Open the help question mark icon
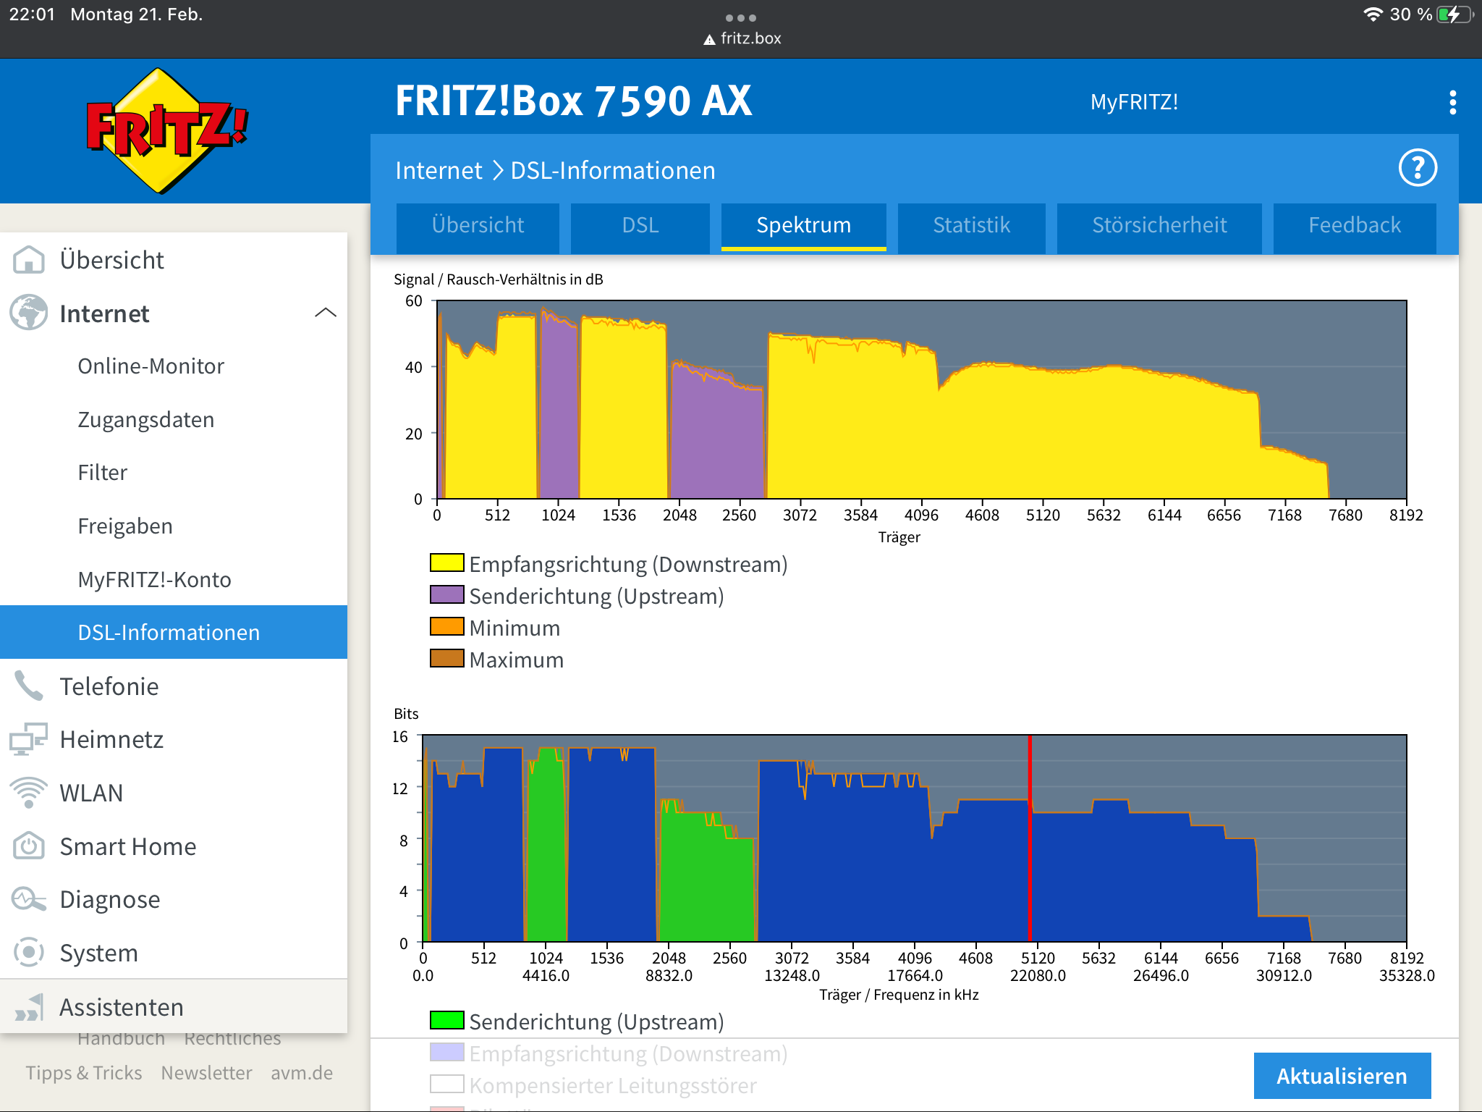The image size is (1482, 1112). [1417, 169]
